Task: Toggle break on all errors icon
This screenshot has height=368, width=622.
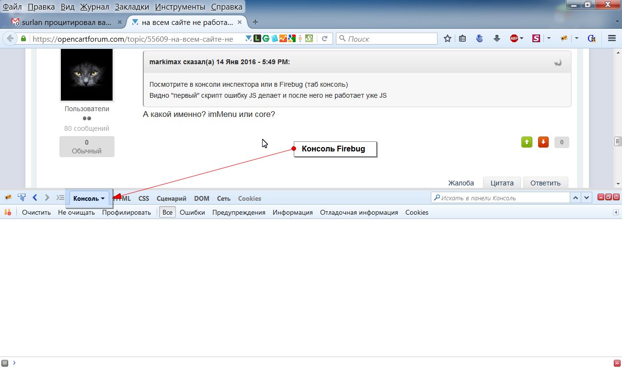Action: click(x=8, y=212)
